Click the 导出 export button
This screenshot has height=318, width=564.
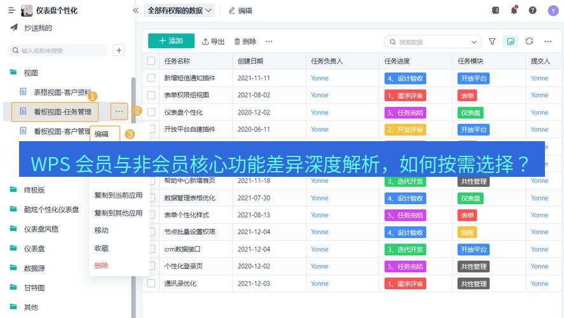point(213,41)
